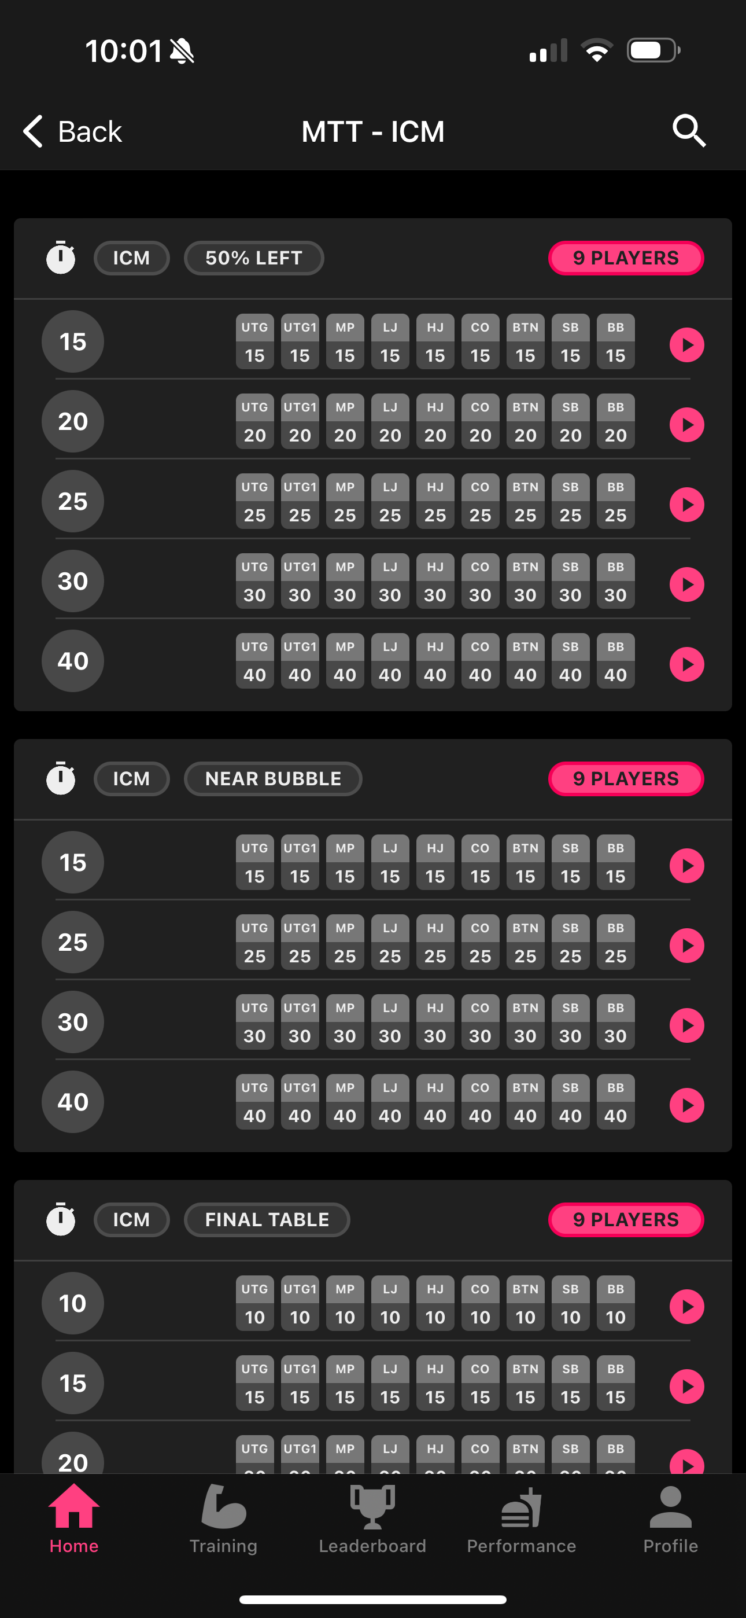Tap the 9 PLAYERS badge in 50% Left
This screenshot has width=746, height=1618.
coord(626,258)
